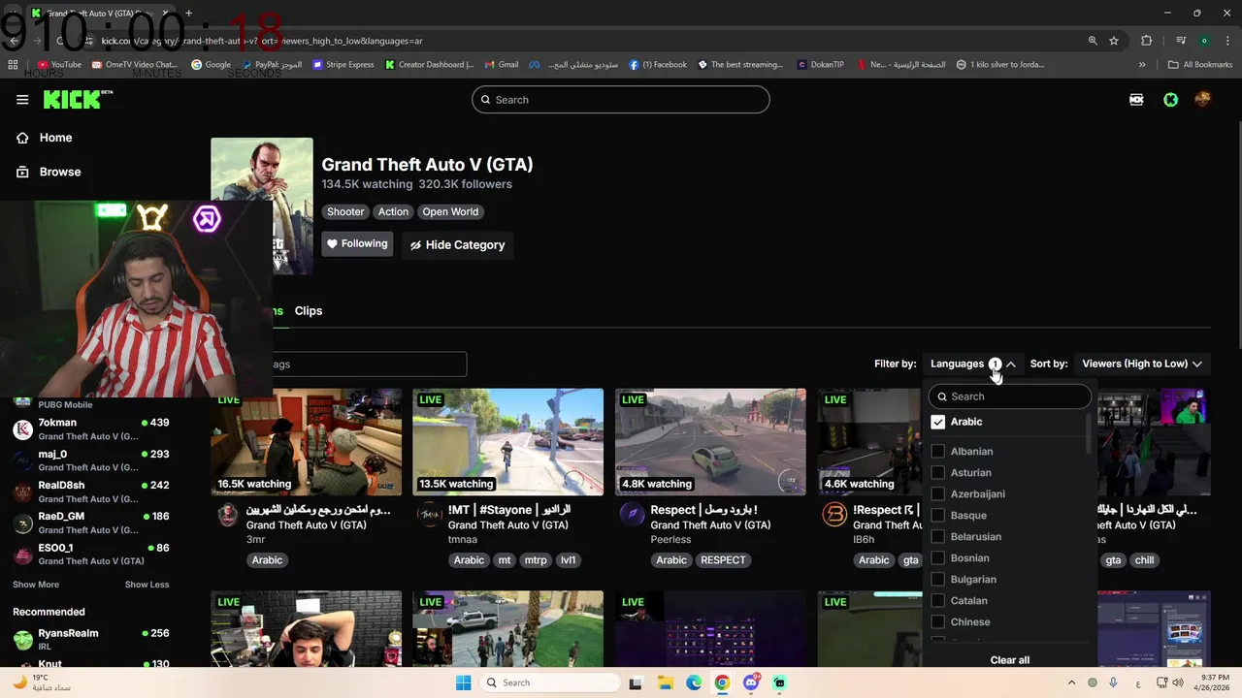
Task: Click mtrp tag on tmnaa stream
Action: [x=536, y=560]
